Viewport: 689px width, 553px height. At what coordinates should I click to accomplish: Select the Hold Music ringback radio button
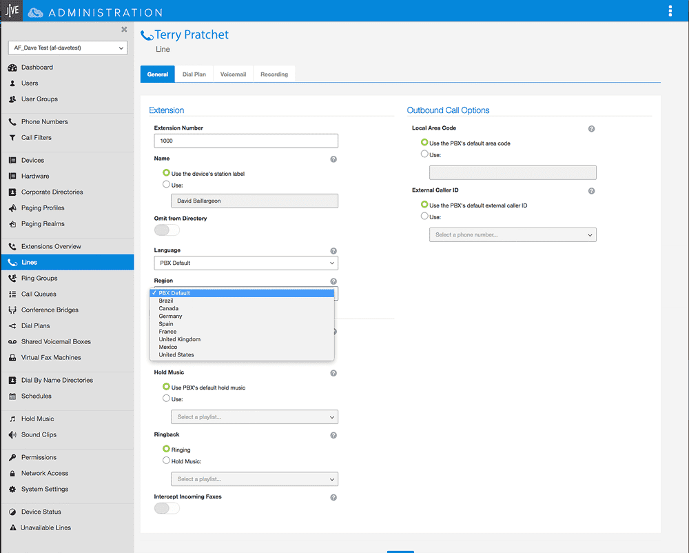coord(166,461)
